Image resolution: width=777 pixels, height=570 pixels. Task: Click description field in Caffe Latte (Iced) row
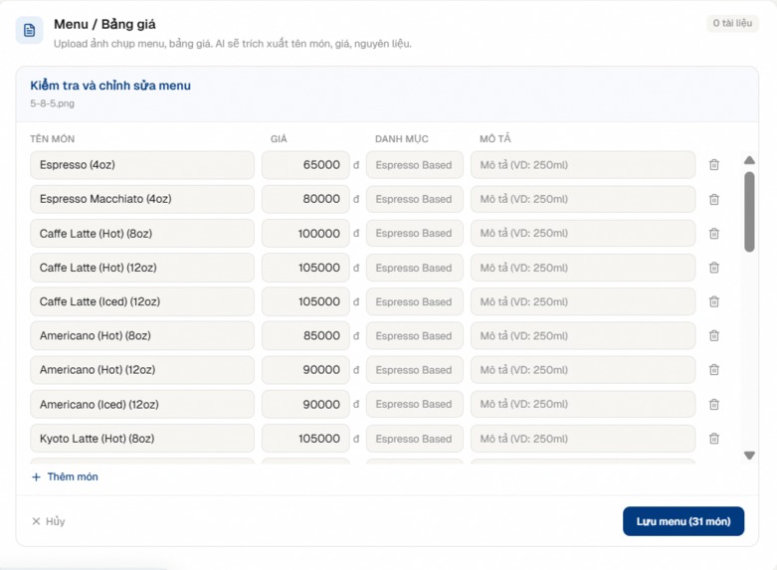583,301
